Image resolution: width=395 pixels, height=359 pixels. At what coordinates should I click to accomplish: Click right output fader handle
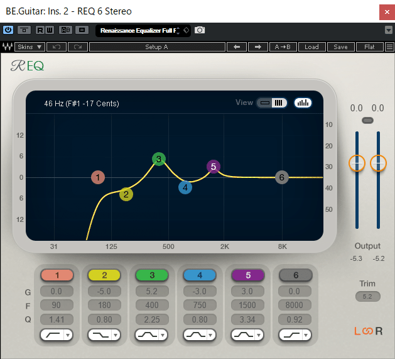[378, 163]
